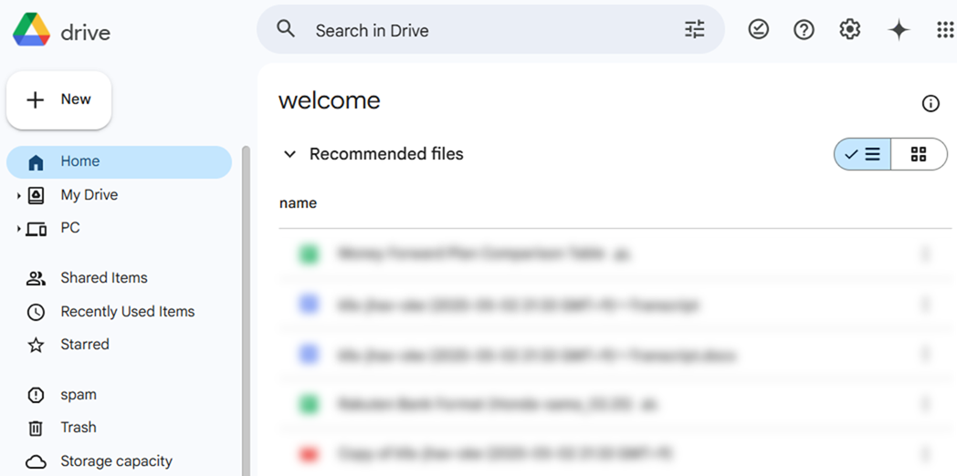The image size is (957, 476).
Task: Click the plus icon on New button
Action: pos(36,100)
